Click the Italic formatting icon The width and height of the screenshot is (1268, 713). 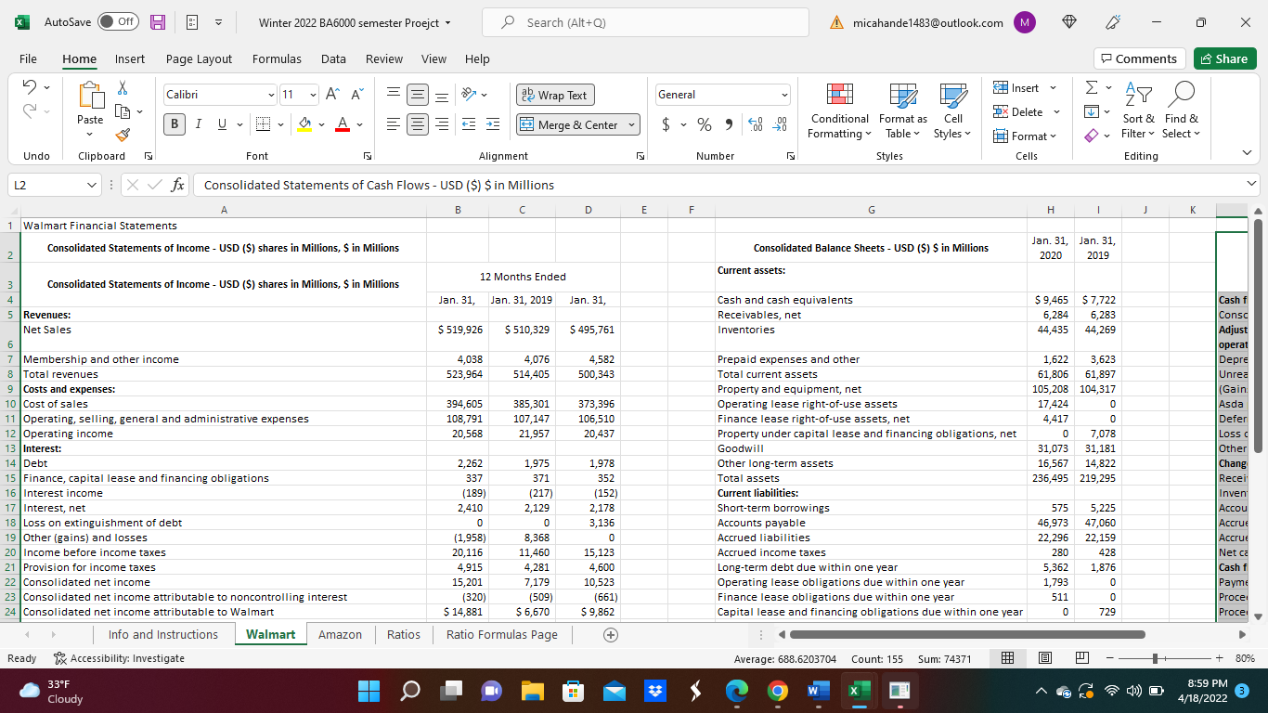pyautogui.click(x=196, y=124)
